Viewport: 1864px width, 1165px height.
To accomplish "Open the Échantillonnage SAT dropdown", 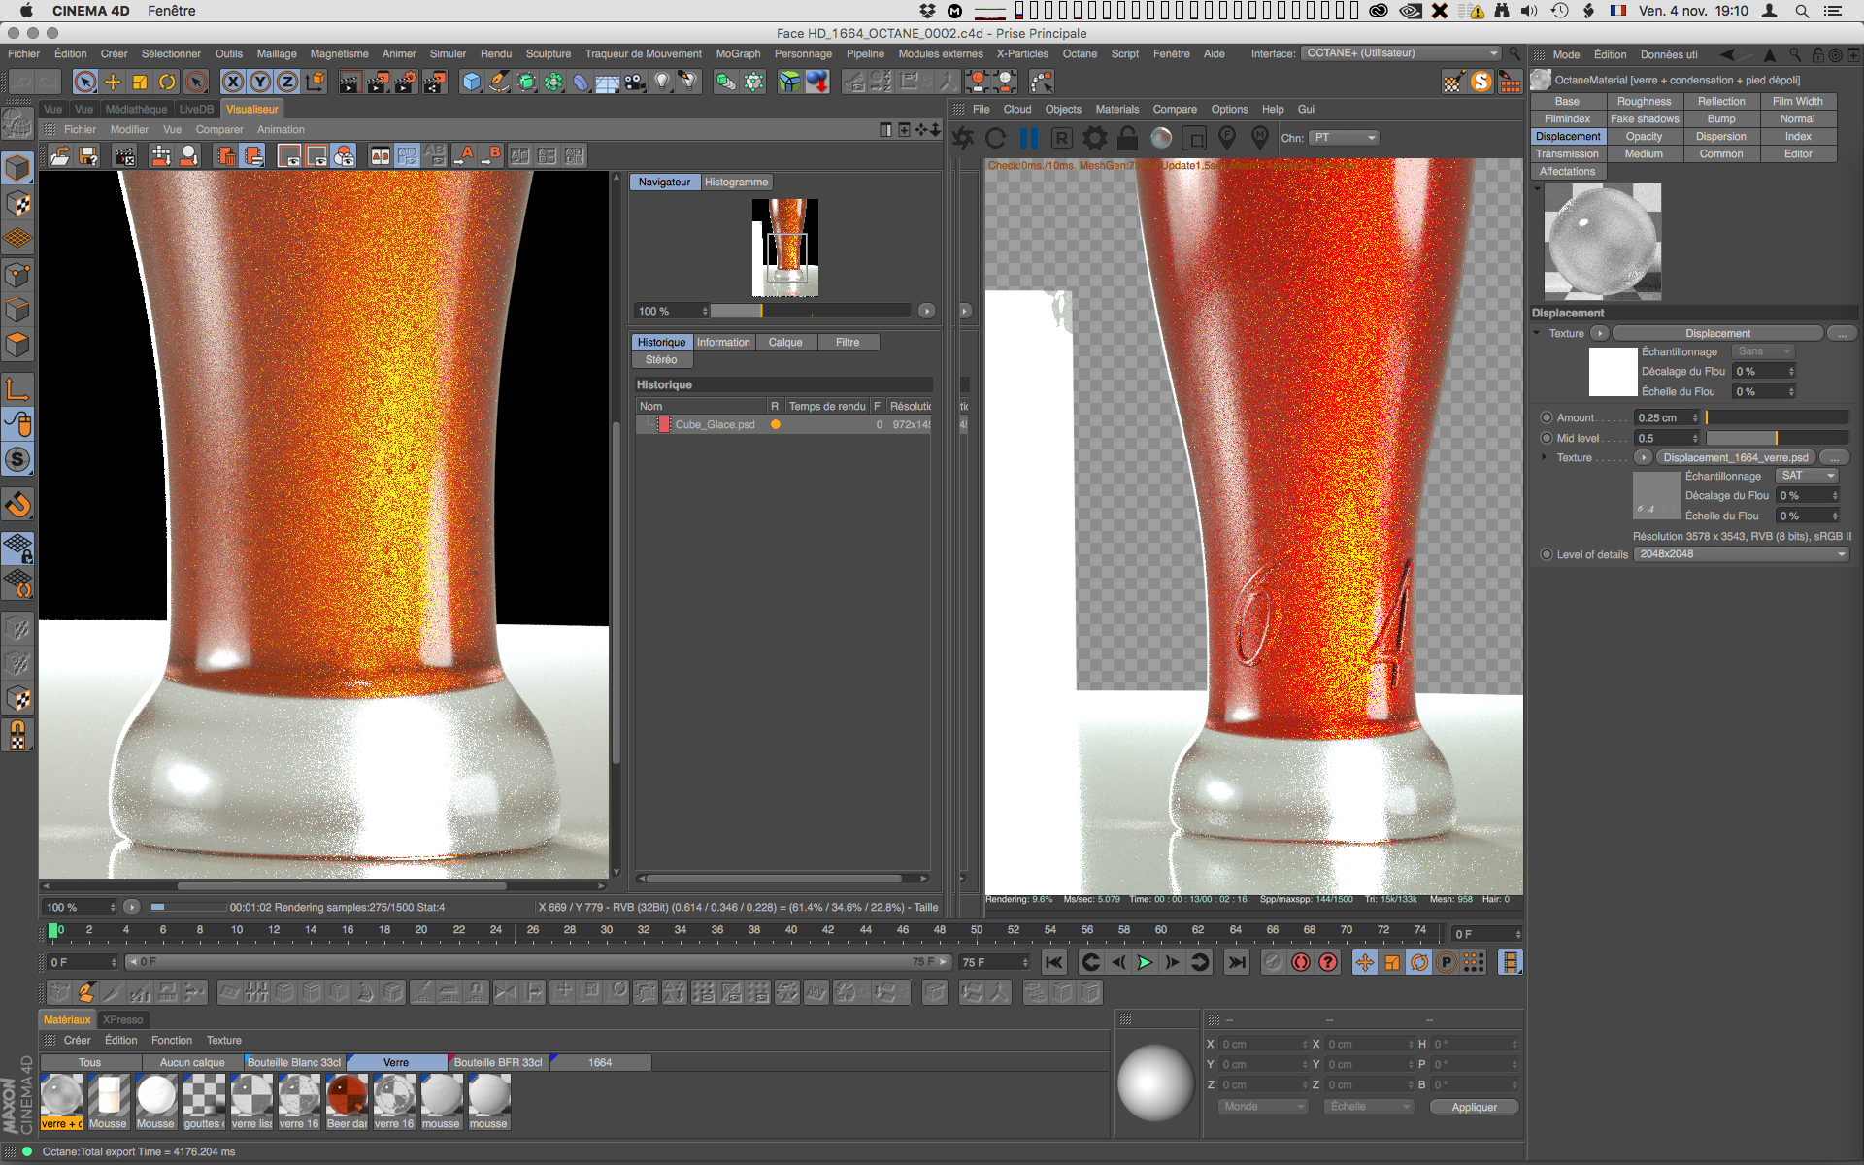I will pos(1807,476).
